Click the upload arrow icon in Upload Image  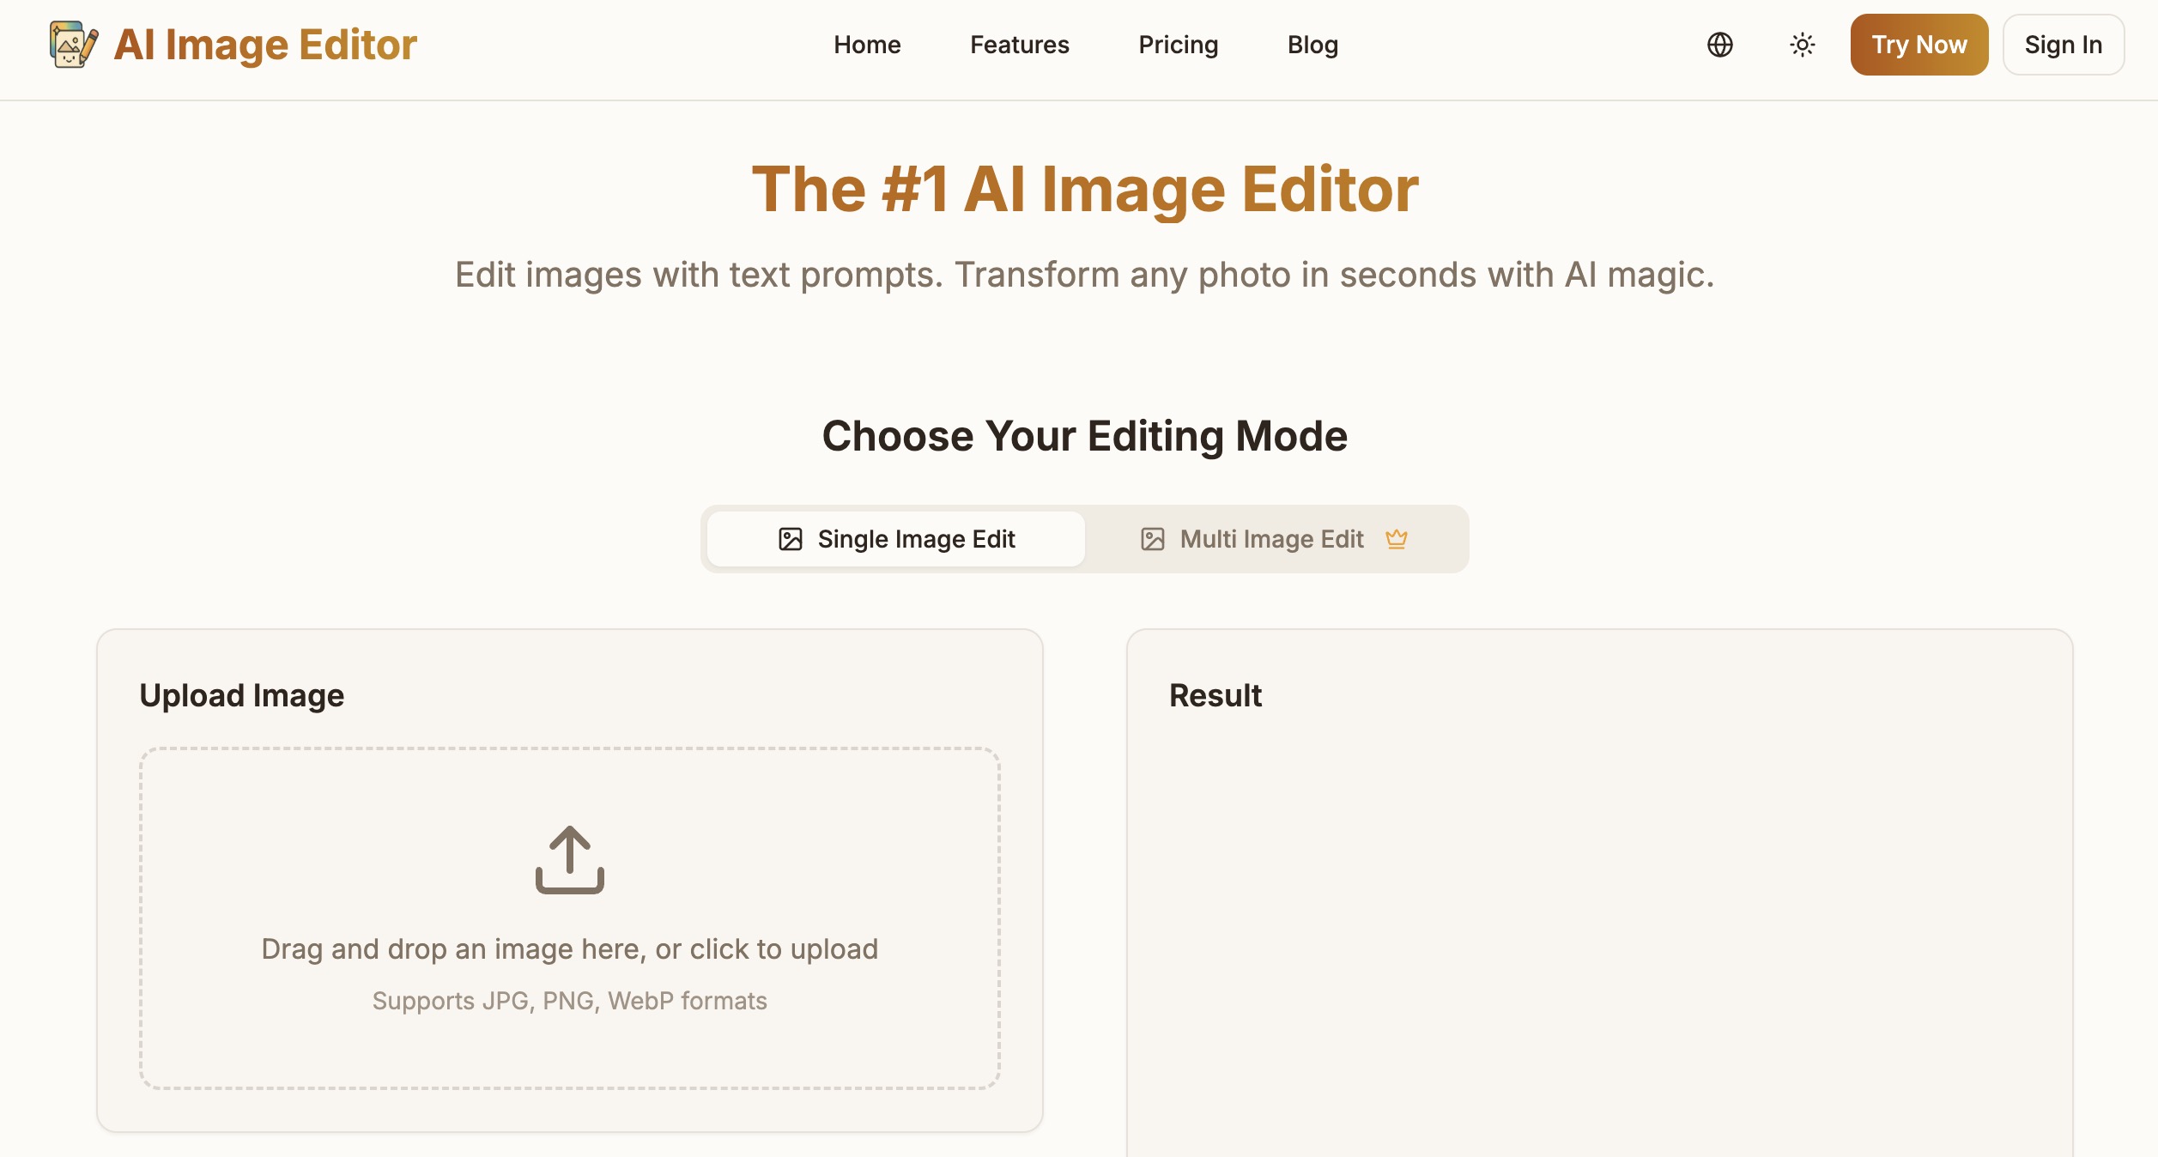point(568,861)
